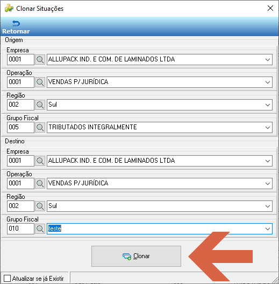Focus destination Operação code field 0001
Viewport: 279px width, 284px height.
[20, 183]
